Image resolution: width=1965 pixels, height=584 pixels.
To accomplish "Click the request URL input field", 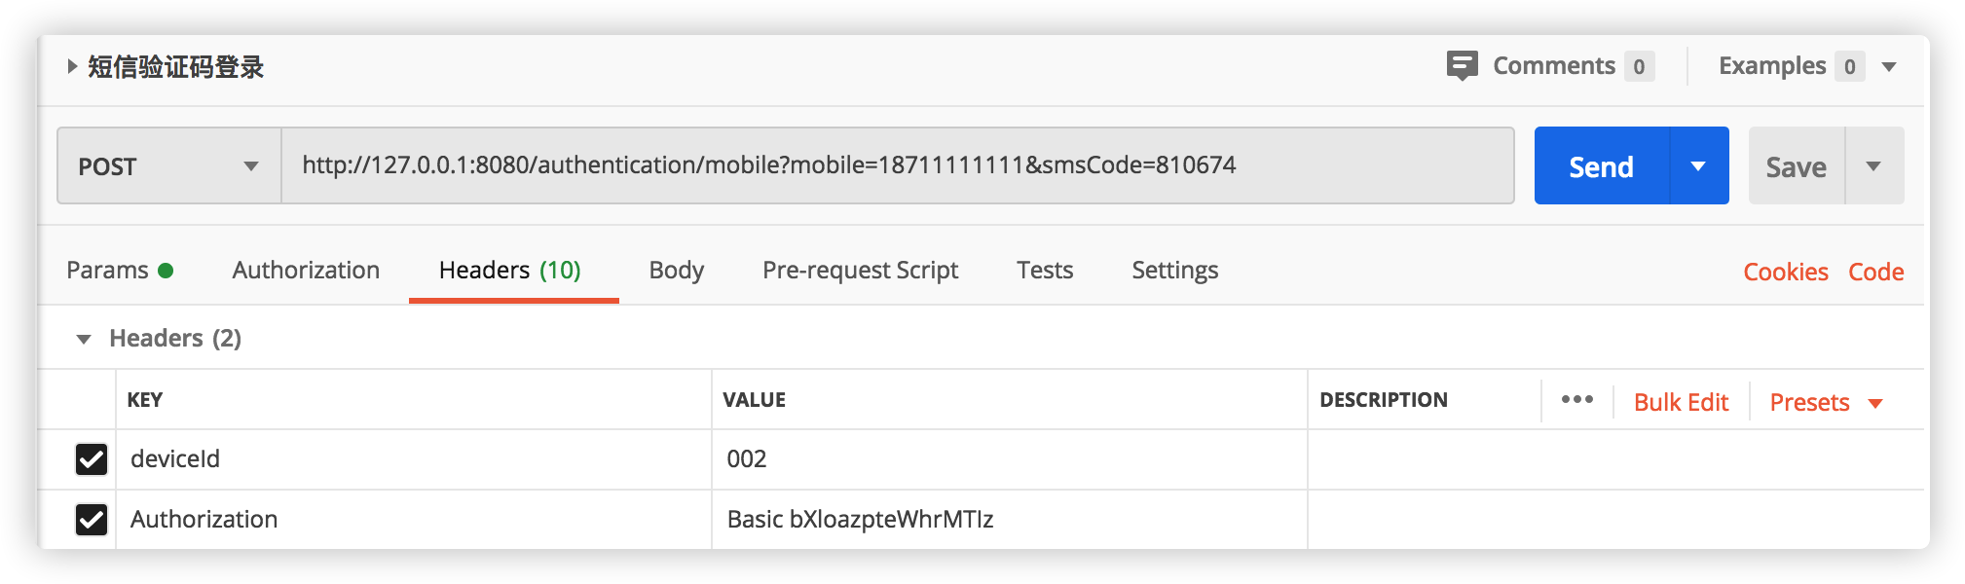I will point(896,165).
